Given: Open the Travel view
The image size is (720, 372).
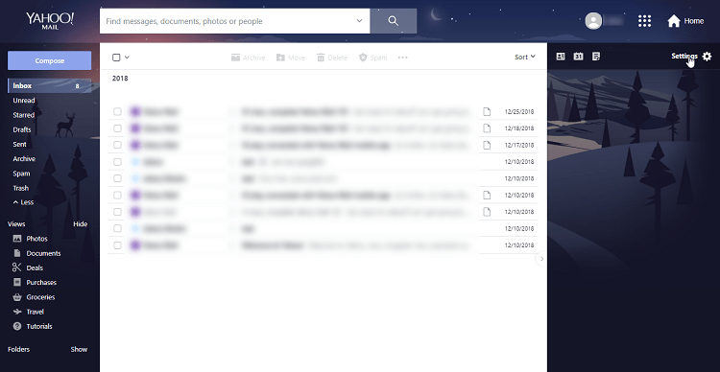Looking at the screenshot, I should click(x=29, y=312).
